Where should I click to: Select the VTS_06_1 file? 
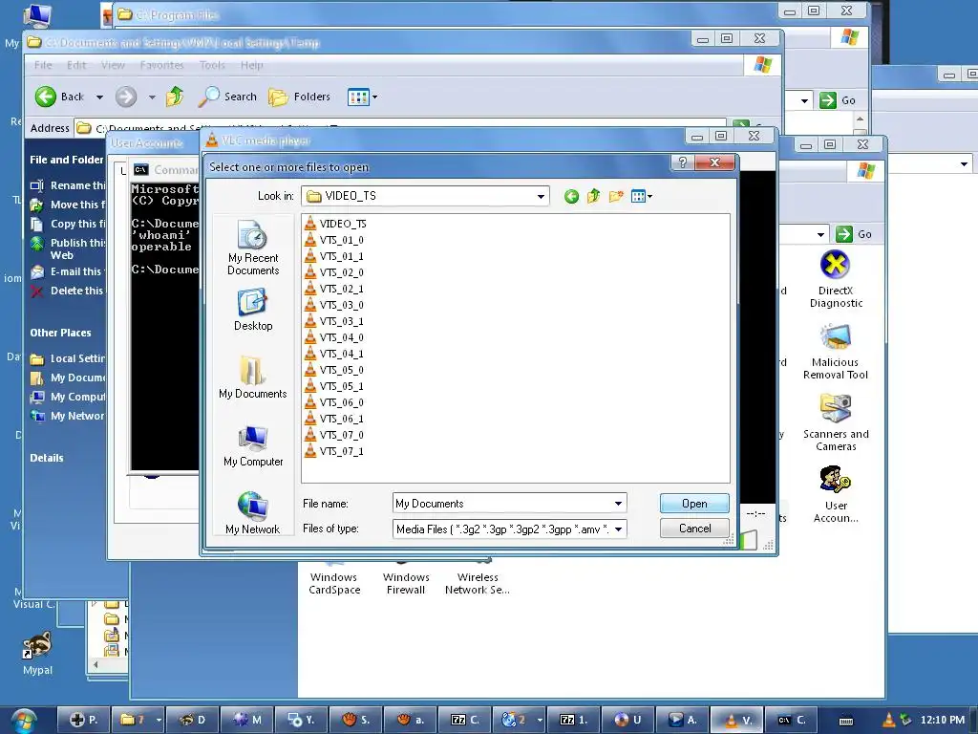333,419
